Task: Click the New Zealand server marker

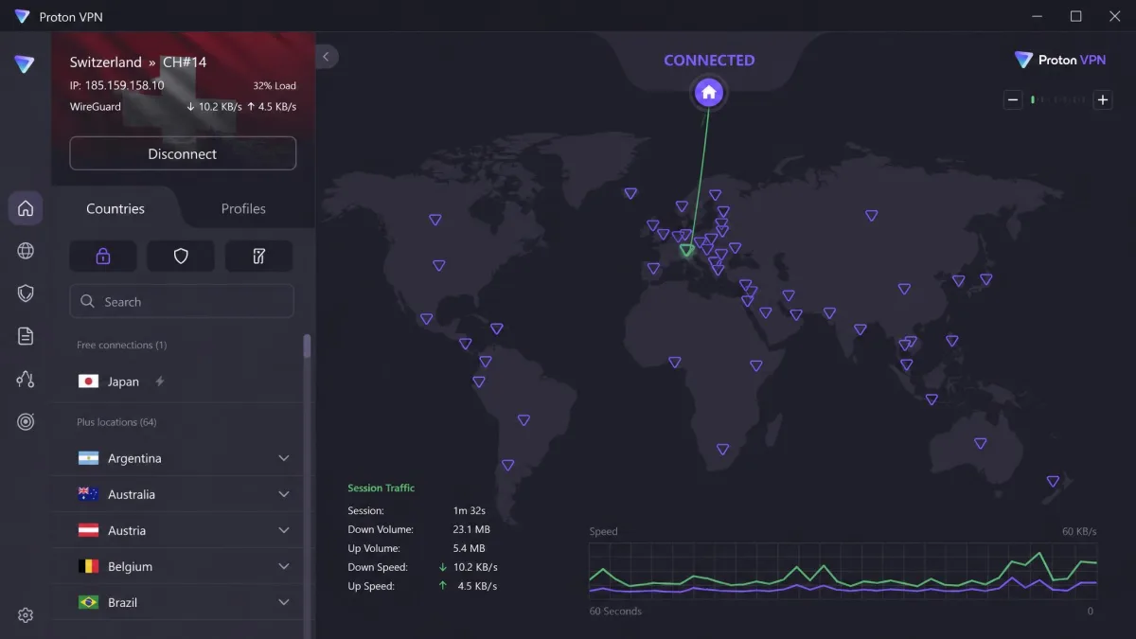Action: [1053, 481]
